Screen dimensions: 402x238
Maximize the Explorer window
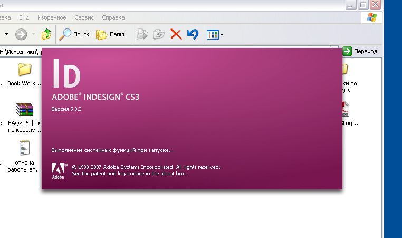click(x=363, y=5)
